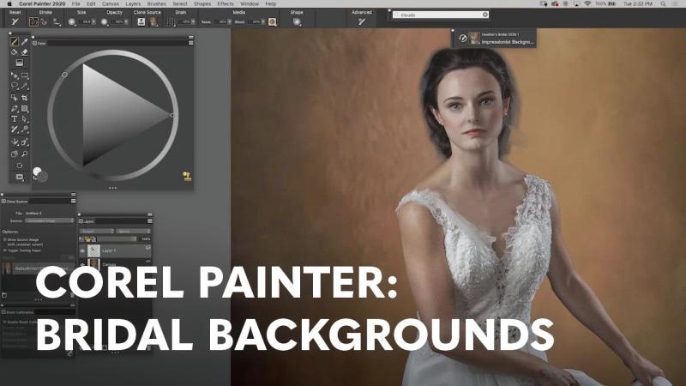
Task: Open the Effects menu
Action: pos(225,3)
